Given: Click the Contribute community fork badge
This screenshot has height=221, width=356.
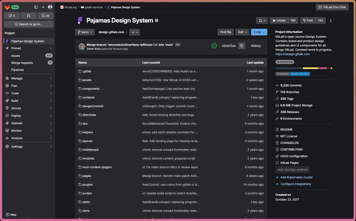Looking at the screenshot, I should point(293,74).
